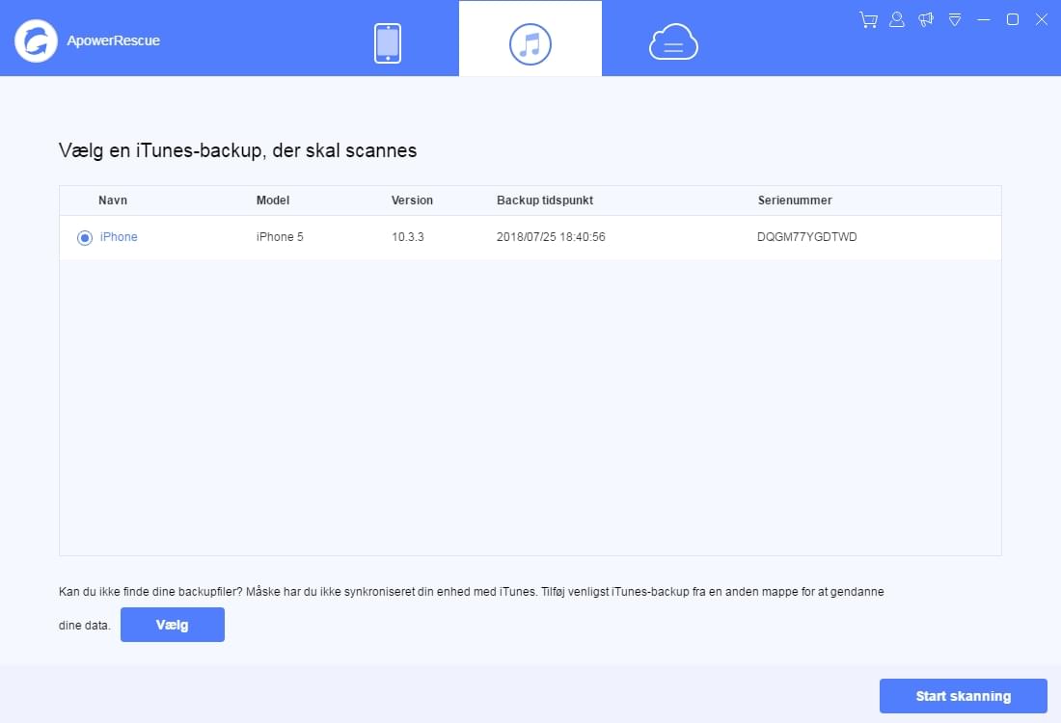Select the iPhone backup radio button
The image size is (1061, 723).
click(84, 237)
